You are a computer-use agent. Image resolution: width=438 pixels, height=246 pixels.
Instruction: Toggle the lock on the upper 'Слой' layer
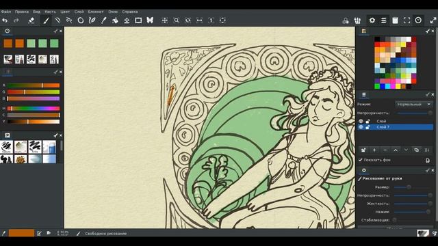pos(368,122)
